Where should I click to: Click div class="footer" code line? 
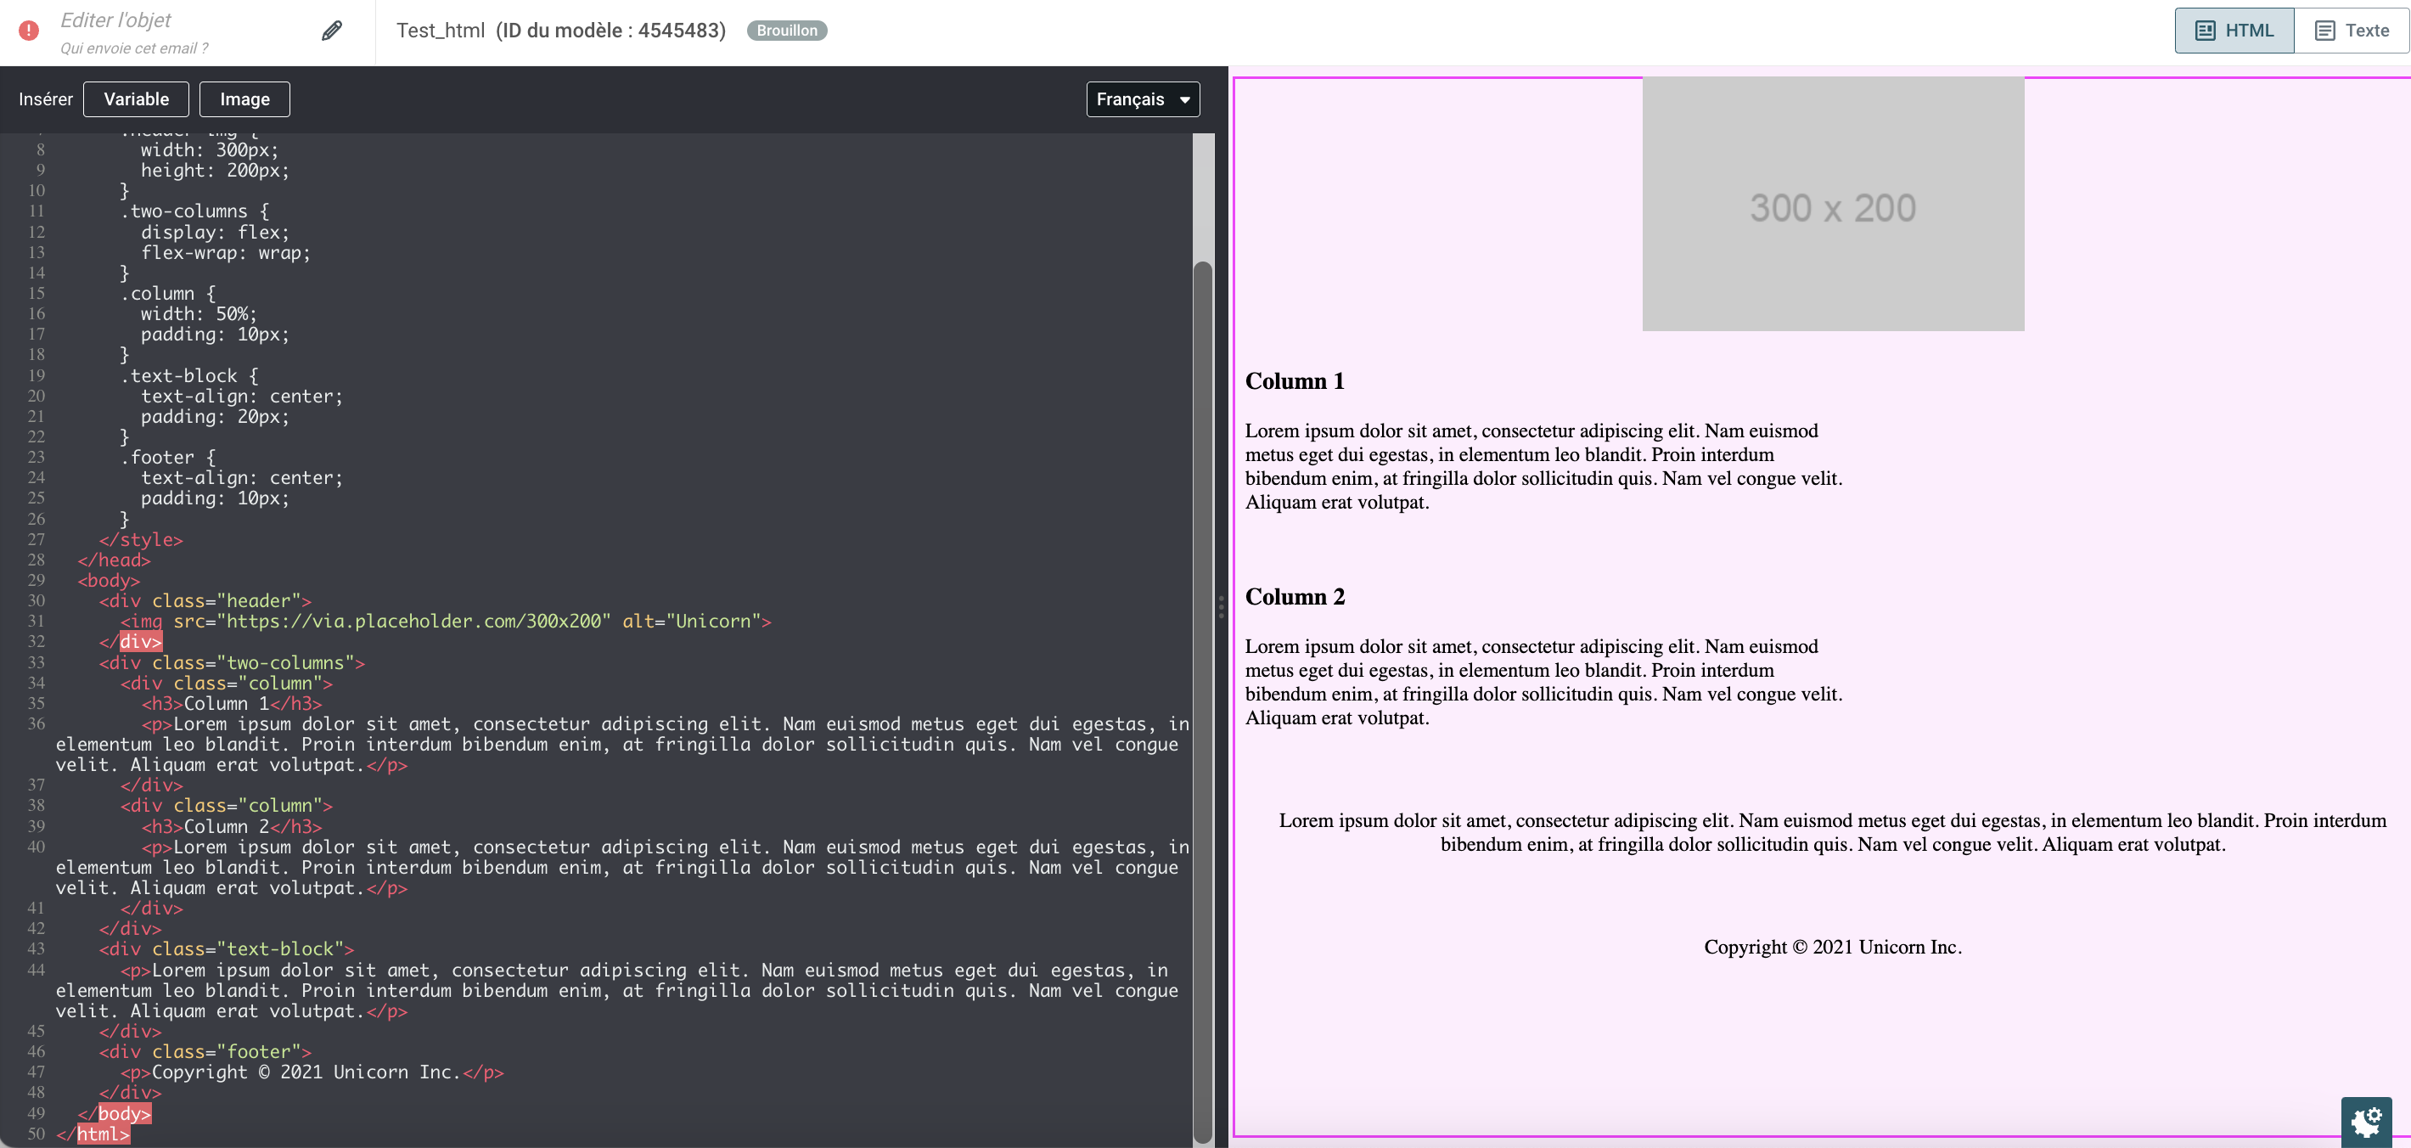pos(205,1051)
